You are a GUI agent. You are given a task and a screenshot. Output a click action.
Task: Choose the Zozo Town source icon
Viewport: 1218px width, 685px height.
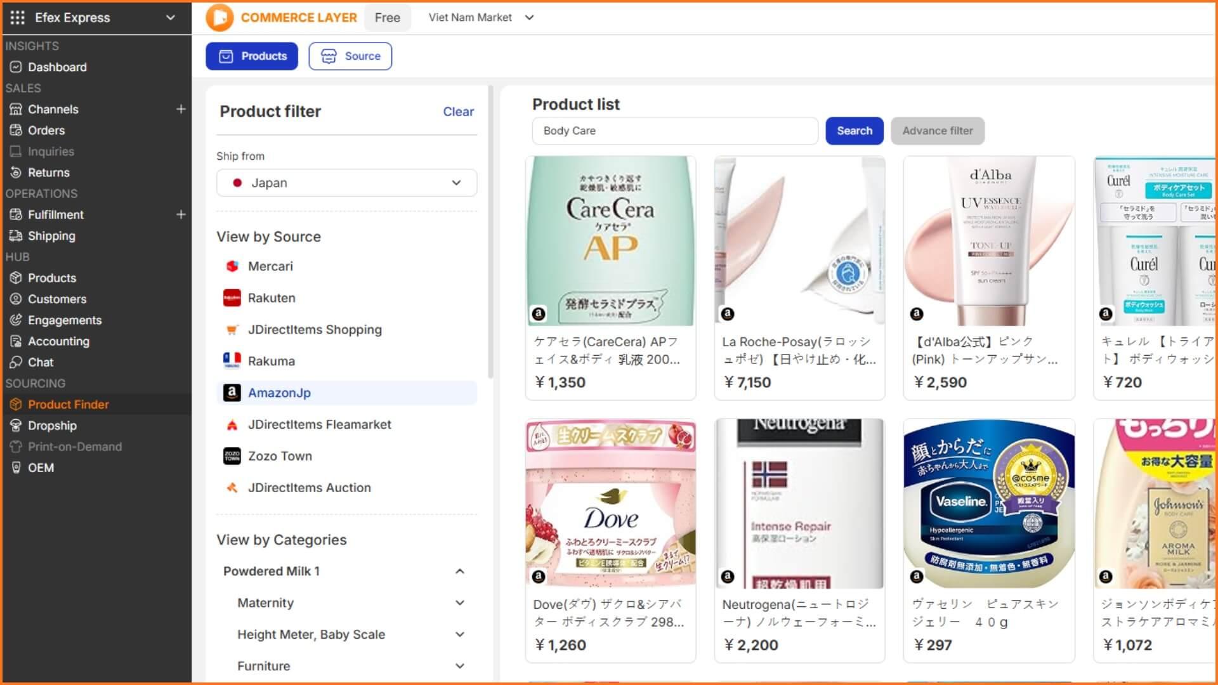tap(232, 456)
